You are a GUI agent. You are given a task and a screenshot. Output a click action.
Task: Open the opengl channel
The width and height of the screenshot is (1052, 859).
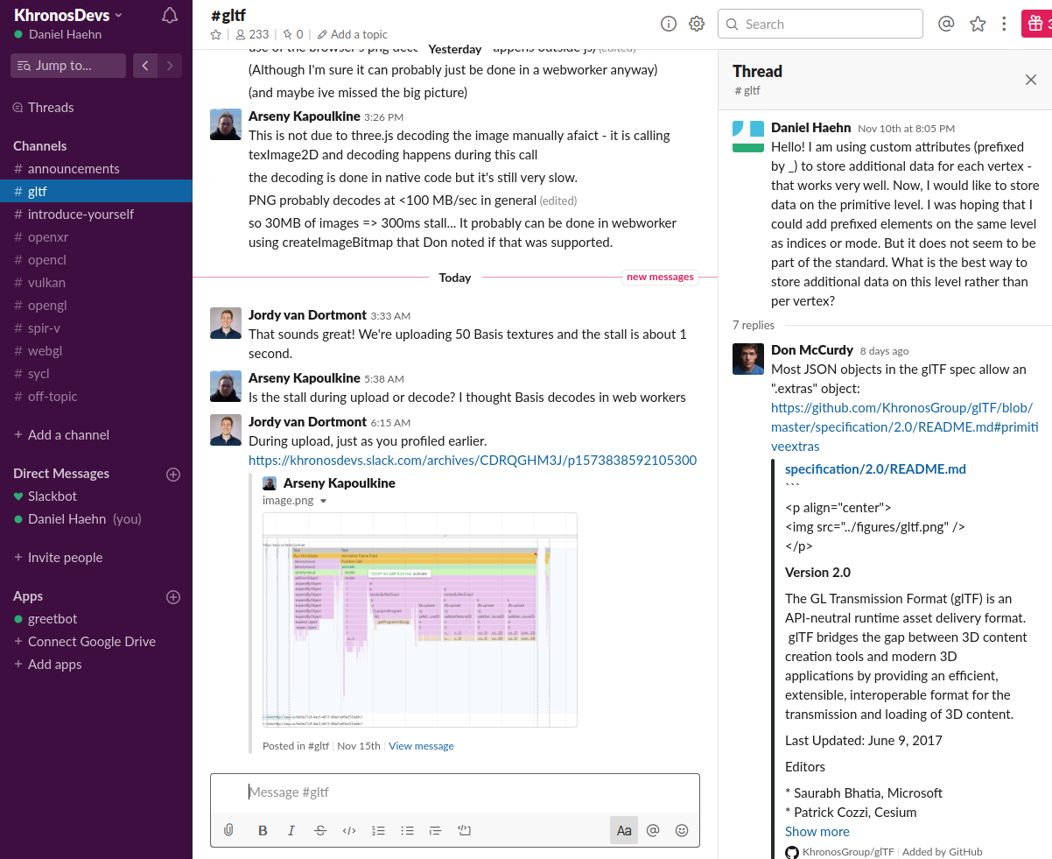[x=96, y=305]
